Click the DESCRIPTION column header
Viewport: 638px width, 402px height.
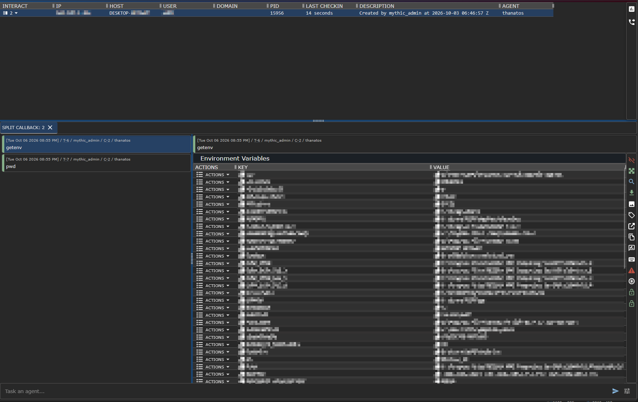(x=377, y=6)
